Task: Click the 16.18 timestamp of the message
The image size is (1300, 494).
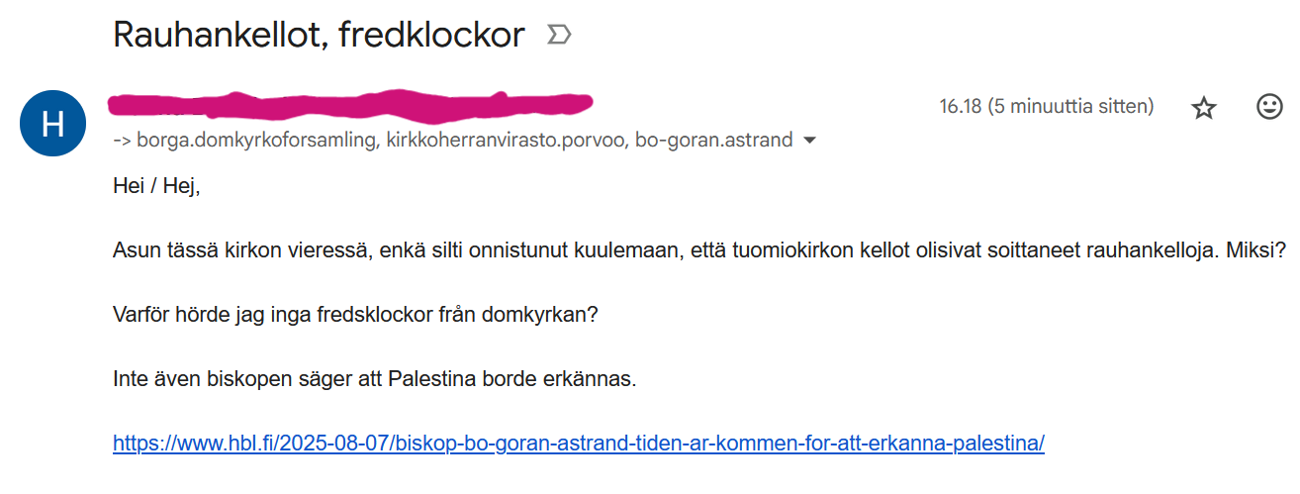Action: tap(1046, 106)
